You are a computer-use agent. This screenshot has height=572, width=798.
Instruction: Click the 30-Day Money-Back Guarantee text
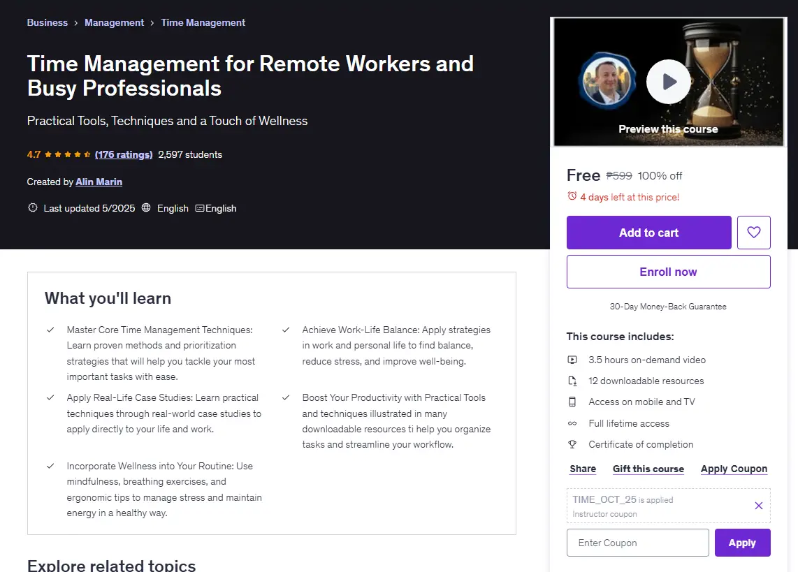pyautogui.click(x=668, y=307)
